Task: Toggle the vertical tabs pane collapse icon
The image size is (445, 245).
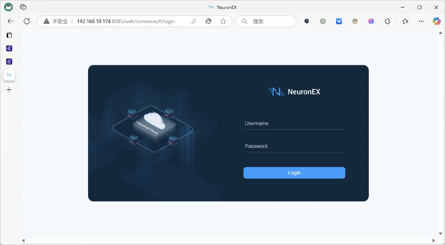Action: point(9,35)
